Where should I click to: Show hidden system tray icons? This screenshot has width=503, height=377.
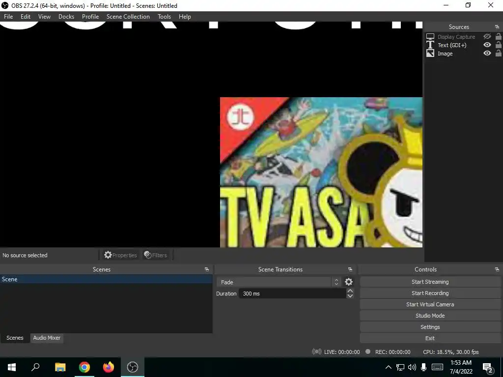[388, 367]
